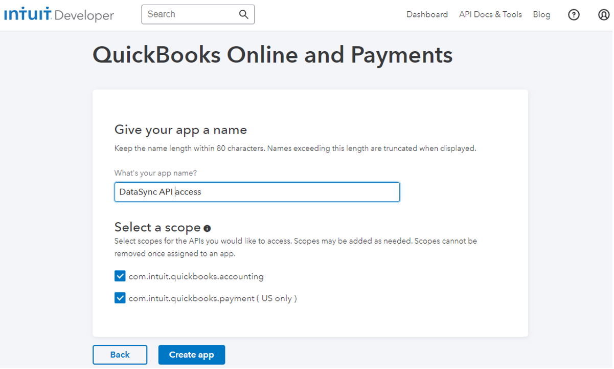Click the QuickBooks Online and Payments heading
Viewport: 614px width, 369px height.
tap(272, 55)
